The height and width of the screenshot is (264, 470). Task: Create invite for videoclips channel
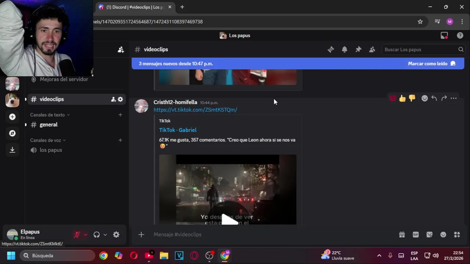click(113, 99)
